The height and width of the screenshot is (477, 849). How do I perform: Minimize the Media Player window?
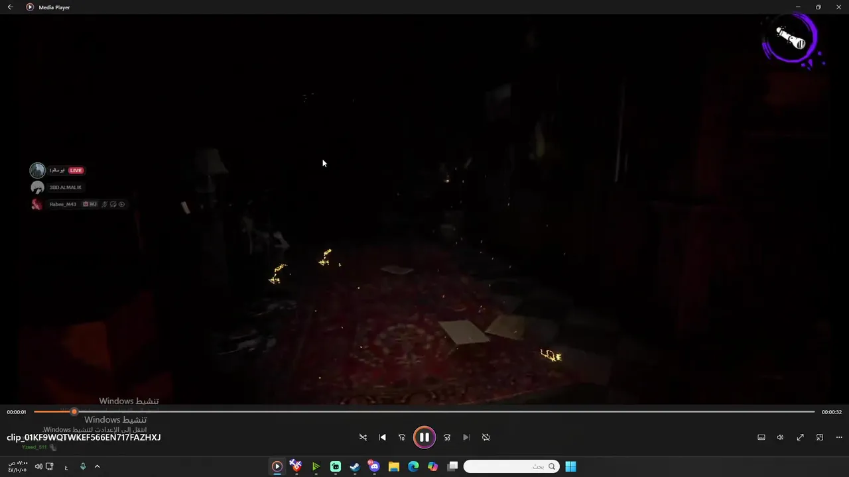[798, 7]
